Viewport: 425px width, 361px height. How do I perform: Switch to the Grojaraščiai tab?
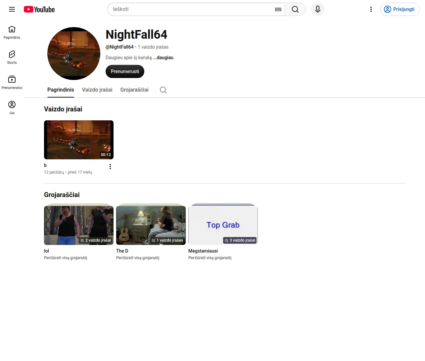(x=134, y=90)
